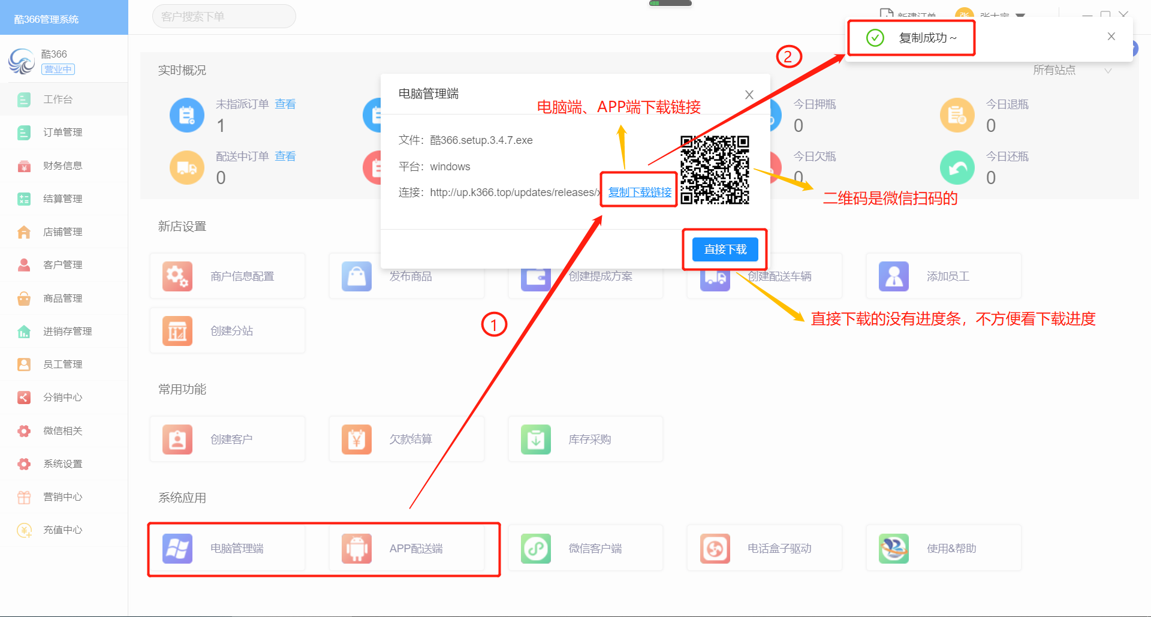This screenshot has height=617, width=1151.
Task: Open the APP配送端 Android icon
Action: click(x=357, y=549)
